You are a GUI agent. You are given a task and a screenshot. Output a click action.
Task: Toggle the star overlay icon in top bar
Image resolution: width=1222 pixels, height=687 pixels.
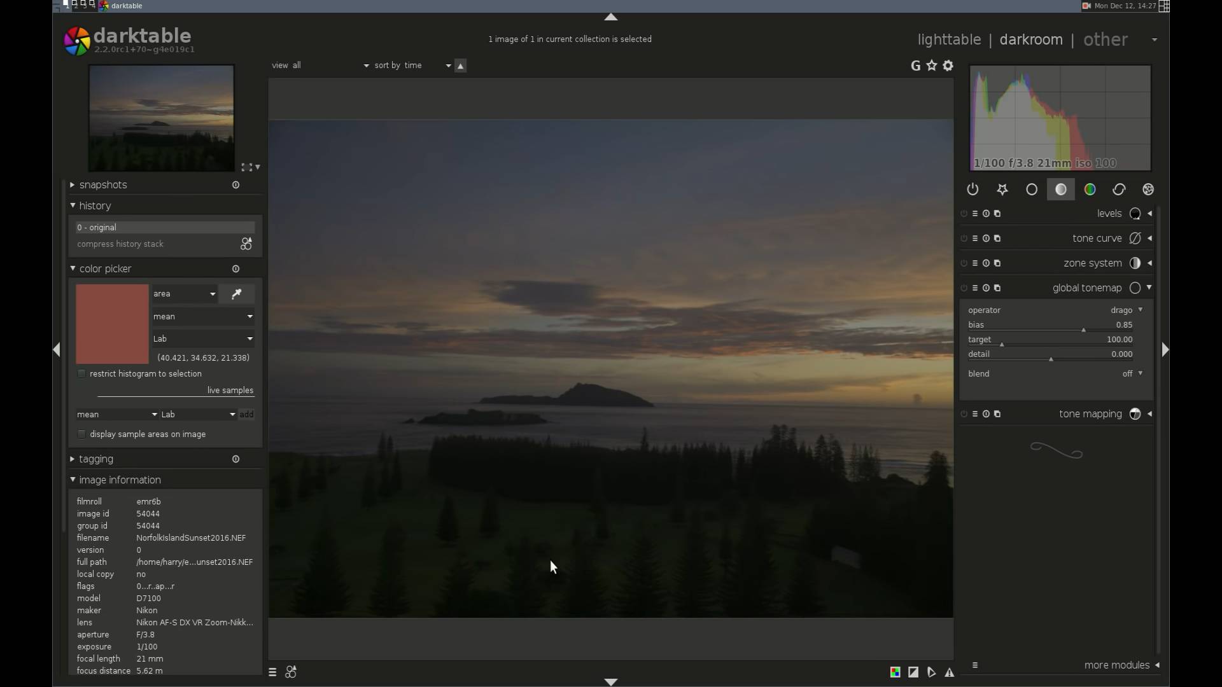point(932,66)
